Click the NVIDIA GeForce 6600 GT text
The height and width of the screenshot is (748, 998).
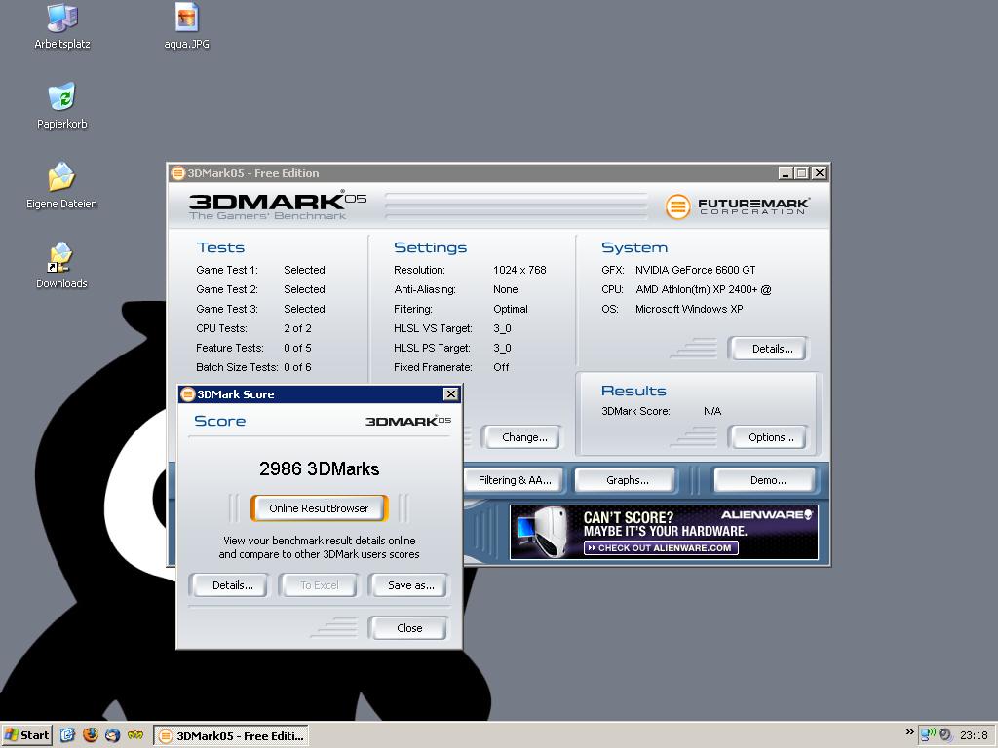pyautogui.click(x=695, y=270)
